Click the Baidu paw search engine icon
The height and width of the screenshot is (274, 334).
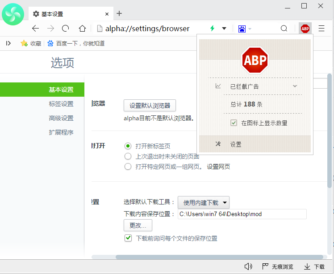pos(242,29)
